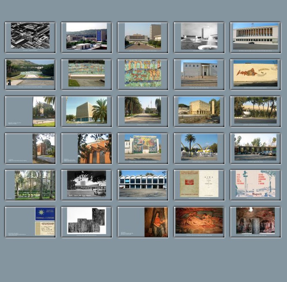The width and height of the screenshot is (287, 282).
Task: Open the tree-lined avenue with flagpole slide
Action: tap(143, 111)
